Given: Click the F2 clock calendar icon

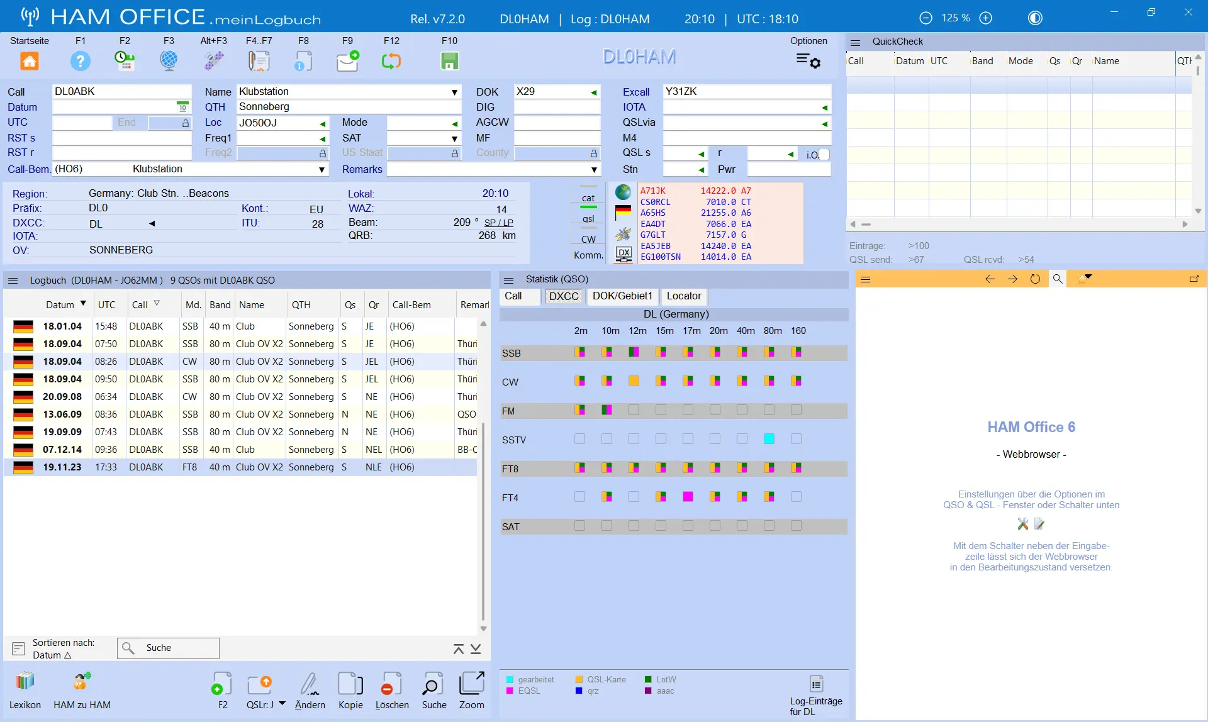Looking at the screenshot, I should 125,61.
